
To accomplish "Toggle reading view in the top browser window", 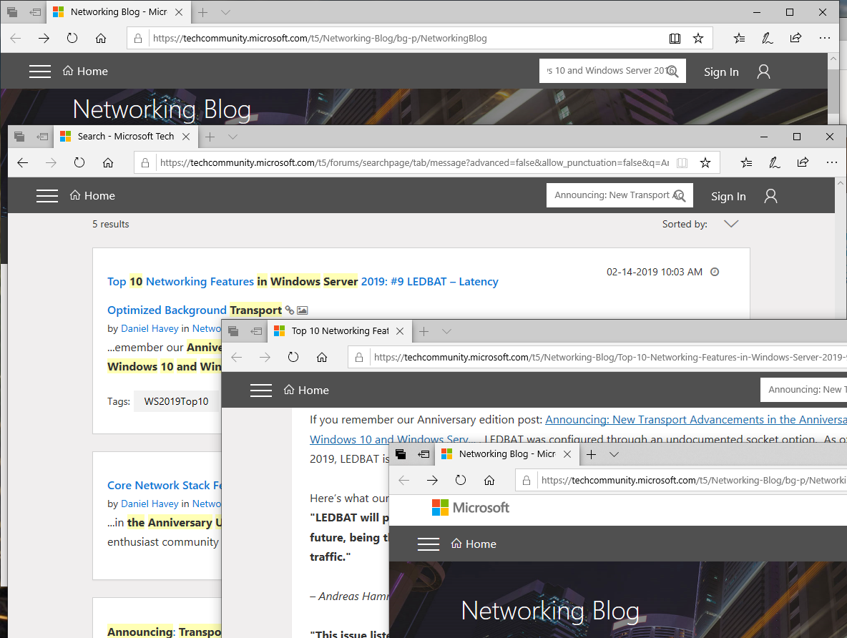I will (x=675, y=38).
